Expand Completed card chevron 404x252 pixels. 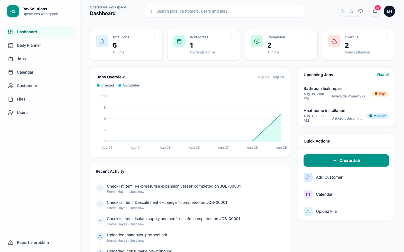coord(309,37)
